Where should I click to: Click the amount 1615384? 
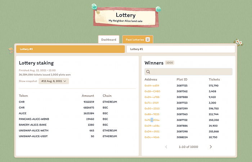pos(89,113)
